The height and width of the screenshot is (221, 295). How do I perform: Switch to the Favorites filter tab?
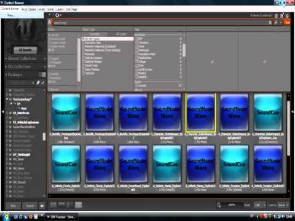click(95, 34)
